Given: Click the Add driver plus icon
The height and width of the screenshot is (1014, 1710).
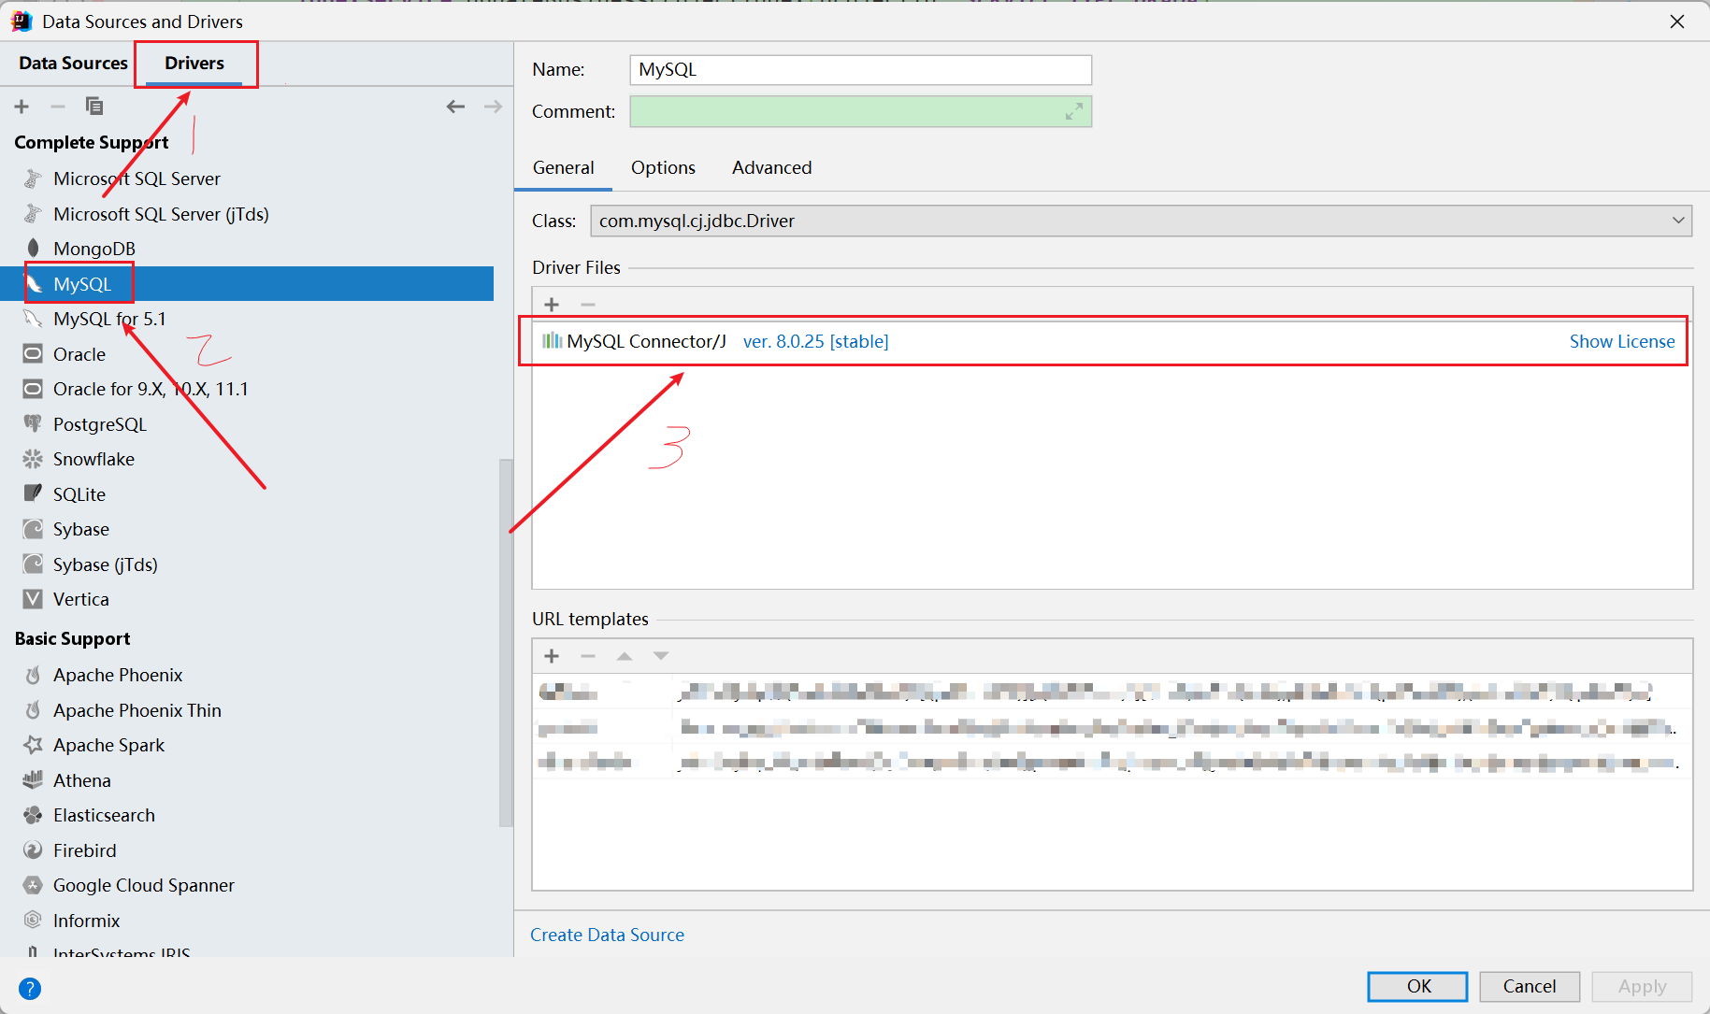Looking at the screenshot, I should [x=22, y=107].
